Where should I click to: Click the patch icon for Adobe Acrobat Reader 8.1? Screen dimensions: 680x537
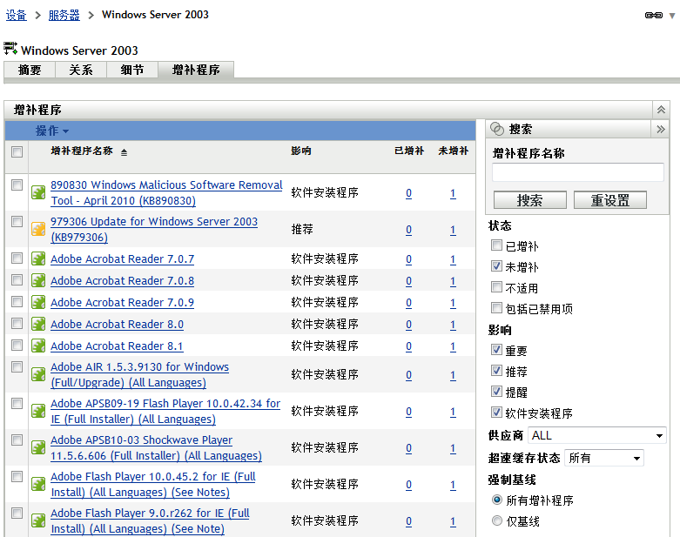38,346
